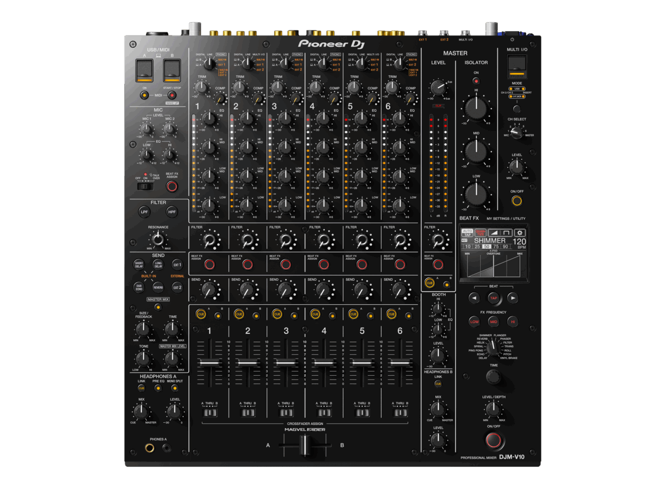Choose the EXT 1 send button
666x489 pixels.
(177, 265)
